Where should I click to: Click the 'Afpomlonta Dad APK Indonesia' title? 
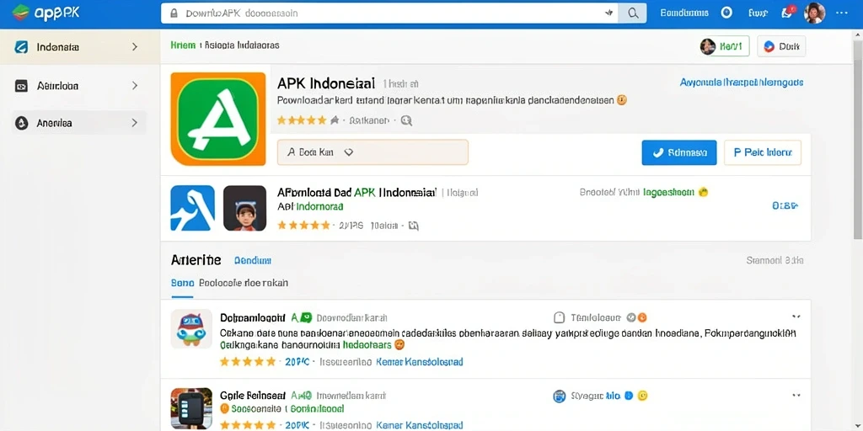pyautogui.click(x=356, y=193)
